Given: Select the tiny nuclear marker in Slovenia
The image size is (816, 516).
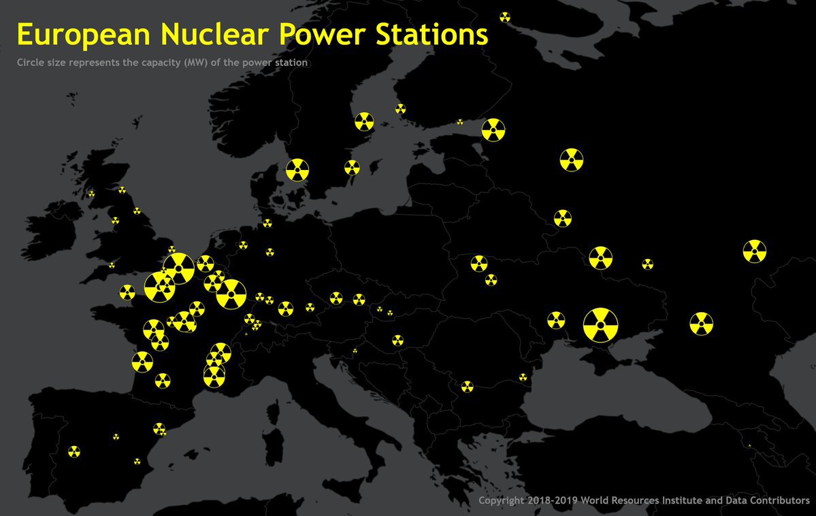Looking at the screenshot, I should click(355, 351).
